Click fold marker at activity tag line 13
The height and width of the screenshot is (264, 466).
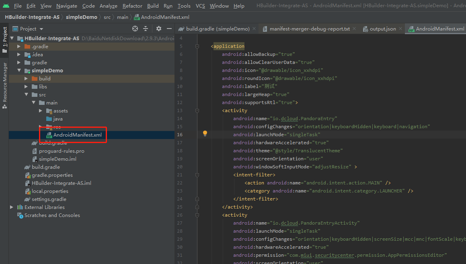pyautogui.click(x=197, y=111)
